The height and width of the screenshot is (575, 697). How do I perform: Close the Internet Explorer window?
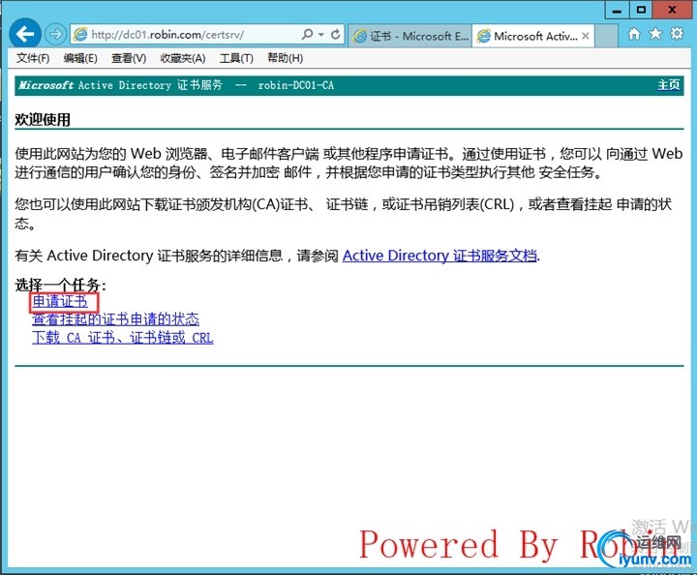tap(672, 10)
